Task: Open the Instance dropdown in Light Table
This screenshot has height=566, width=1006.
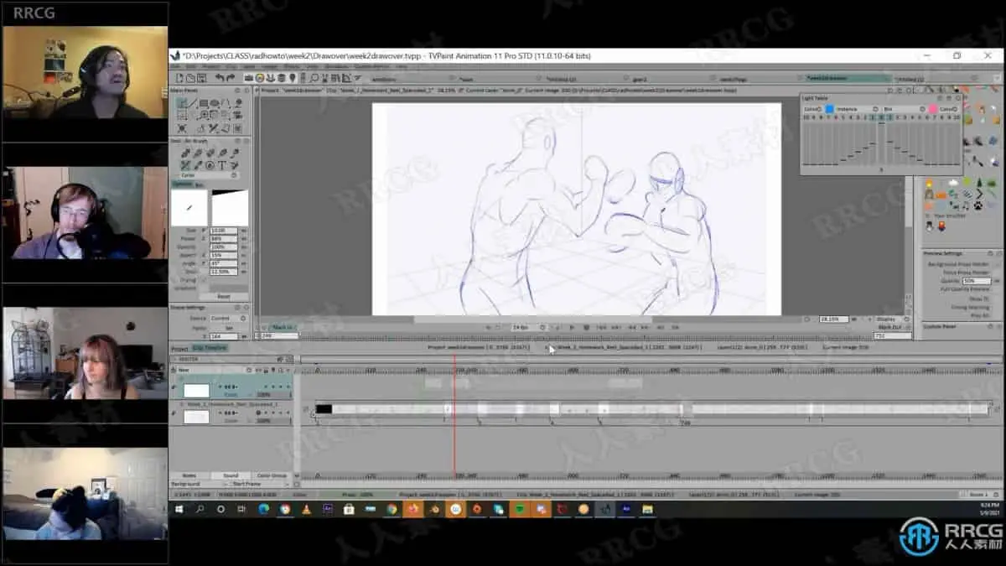Action: 856,109
